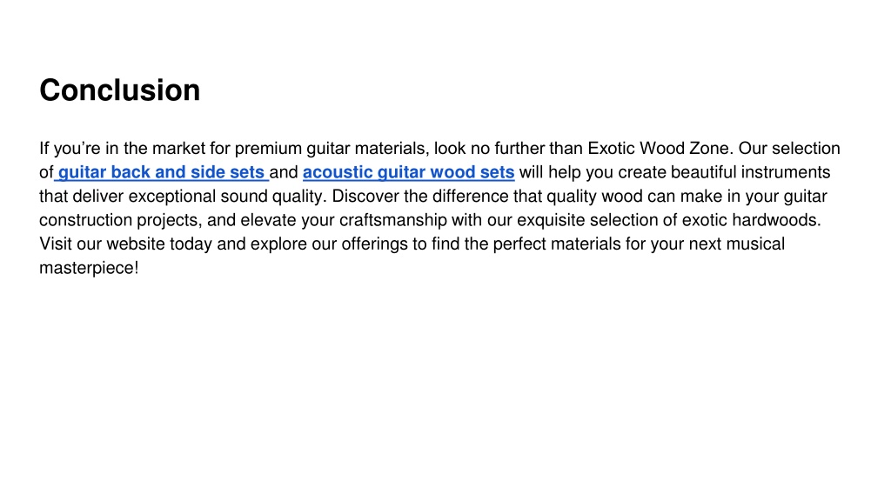Viewport: 891px width, 501px height.
Task: Open the guitar back and side sets link
Action: click(x=161, y=172)
